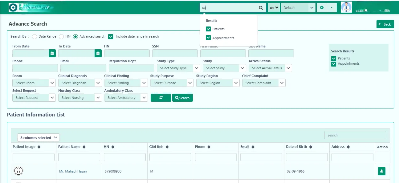Sort by Email column

(253, 147)
